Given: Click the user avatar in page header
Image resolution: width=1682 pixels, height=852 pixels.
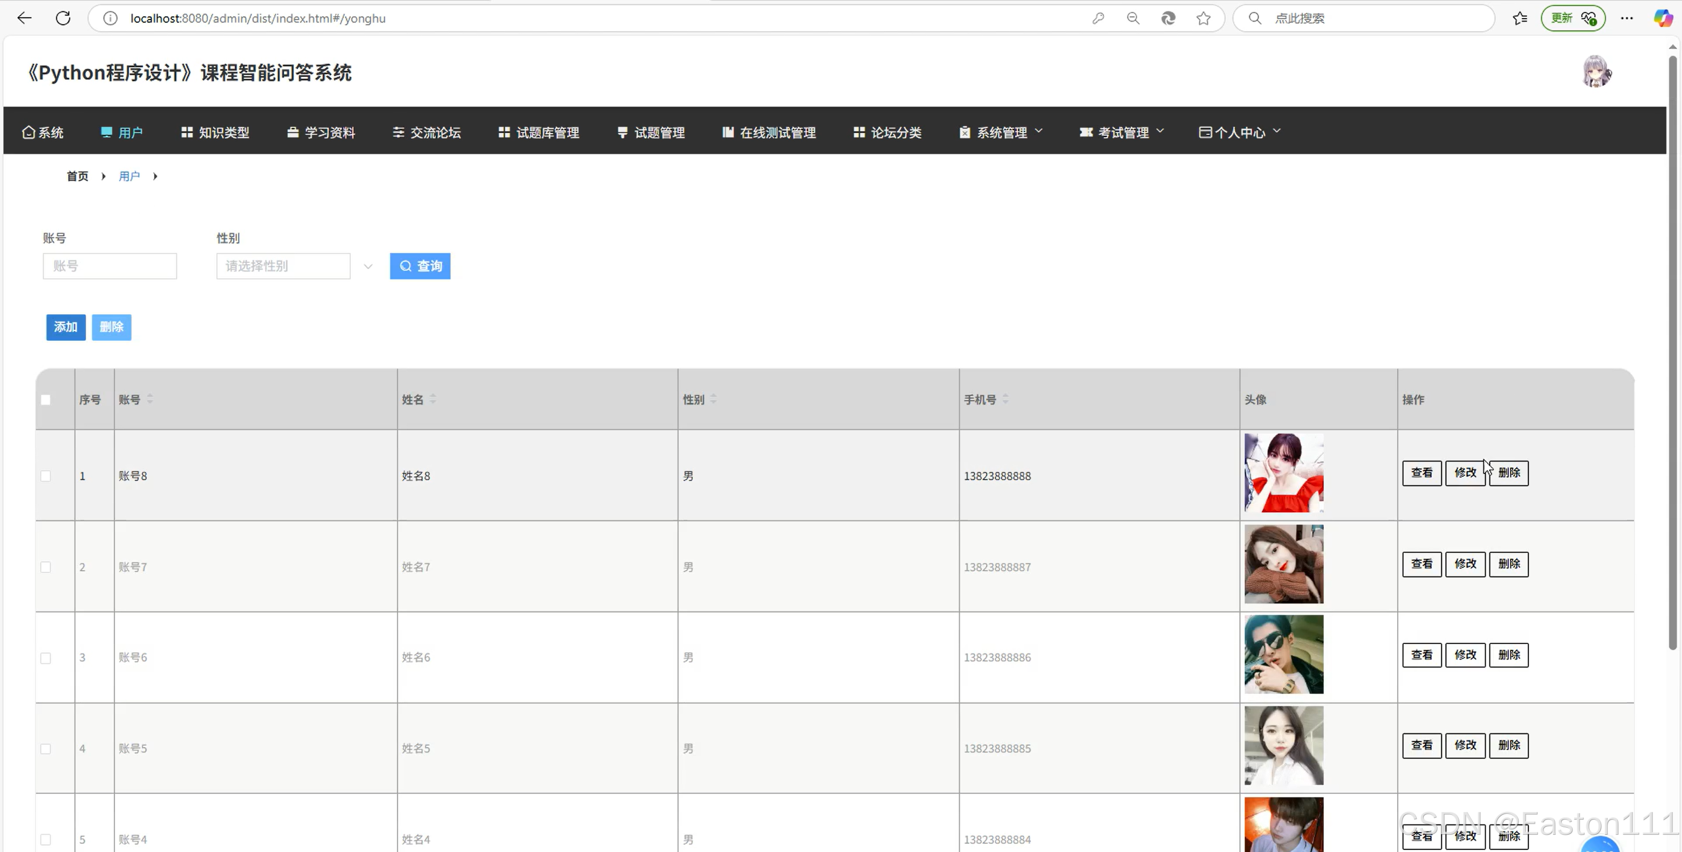Looking at the screenshot, I should [1596, 71].
